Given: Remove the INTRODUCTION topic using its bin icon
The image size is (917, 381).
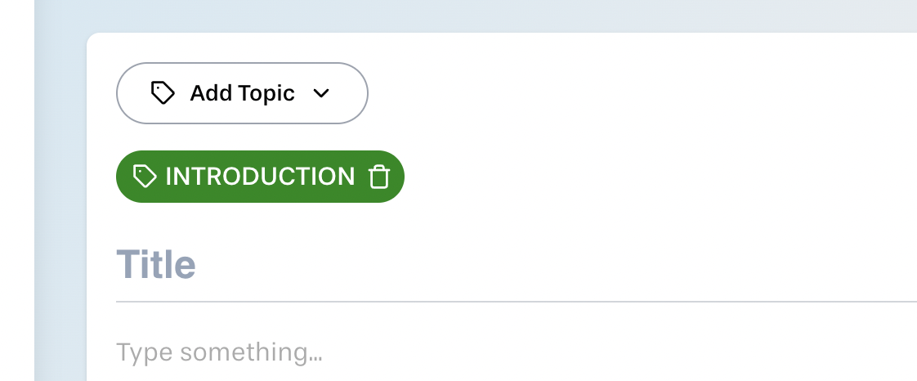Looking at the screenshot, I should 379,177.
